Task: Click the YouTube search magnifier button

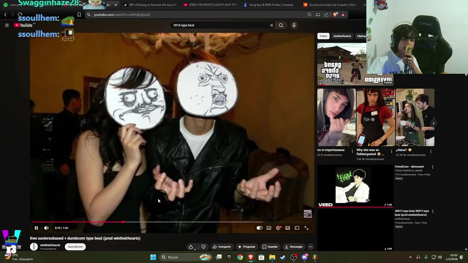Action: 281,25
